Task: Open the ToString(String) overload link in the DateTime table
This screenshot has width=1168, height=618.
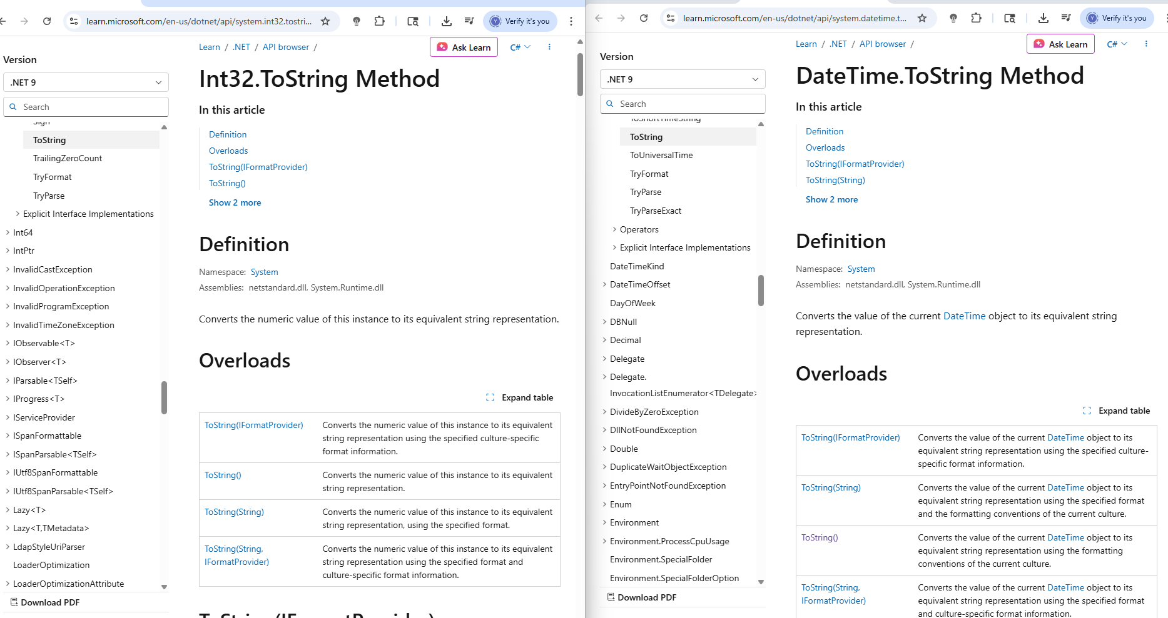Action: [831, 488]
